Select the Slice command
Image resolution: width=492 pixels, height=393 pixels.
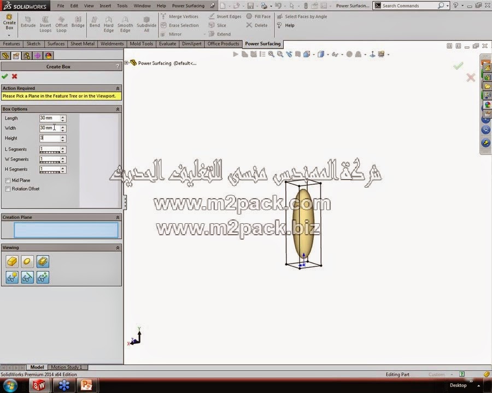coord(218,25)
